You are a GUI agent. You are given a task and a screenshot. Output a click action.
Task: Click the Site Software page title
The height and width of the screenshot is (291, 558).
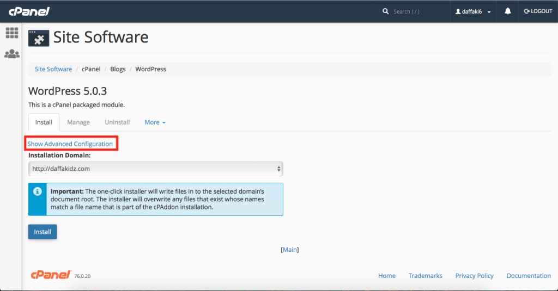tap(101, 38)
